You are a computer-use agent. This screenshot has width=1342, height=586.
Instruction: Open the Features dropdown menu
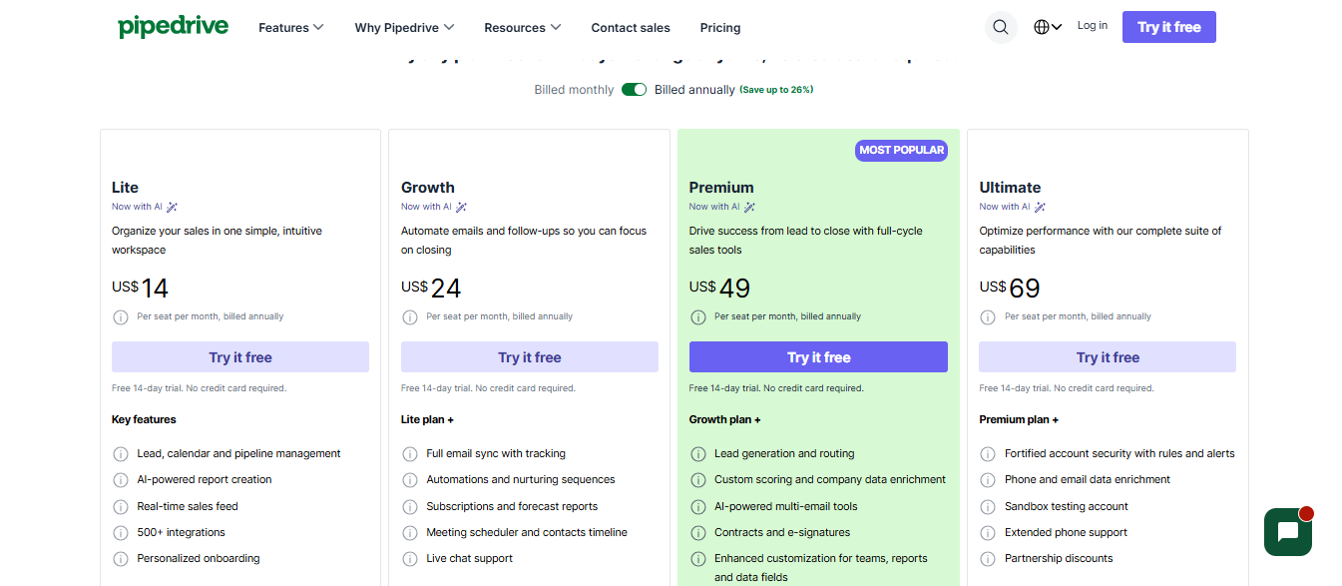click(290, 27)
